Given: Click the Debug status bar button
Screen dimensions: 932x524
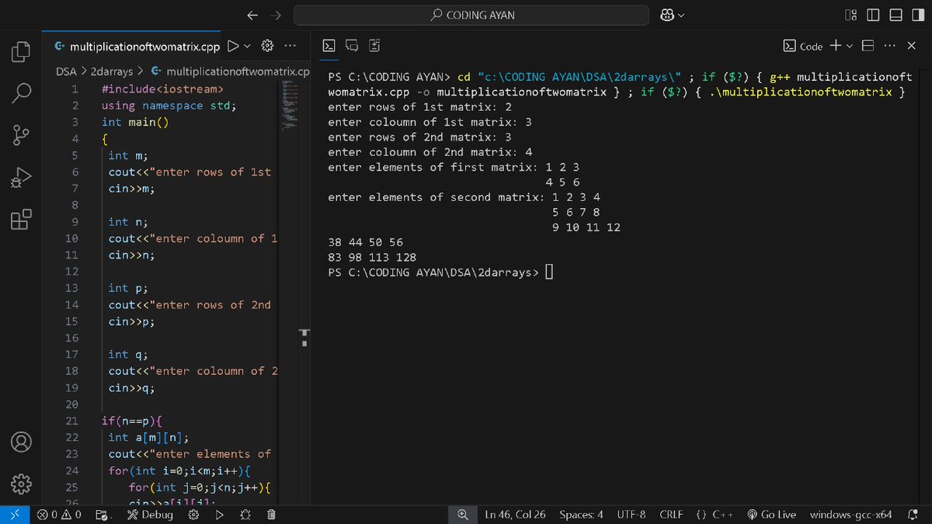Looking at the screenshot, I should click(151, 515).
